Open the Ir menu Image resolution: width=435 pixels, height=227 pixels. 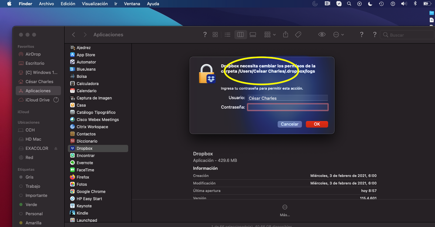pos(116,3)
